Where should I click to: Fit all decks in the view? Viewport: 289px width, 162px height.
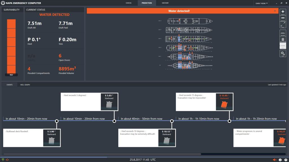(283, 25)
